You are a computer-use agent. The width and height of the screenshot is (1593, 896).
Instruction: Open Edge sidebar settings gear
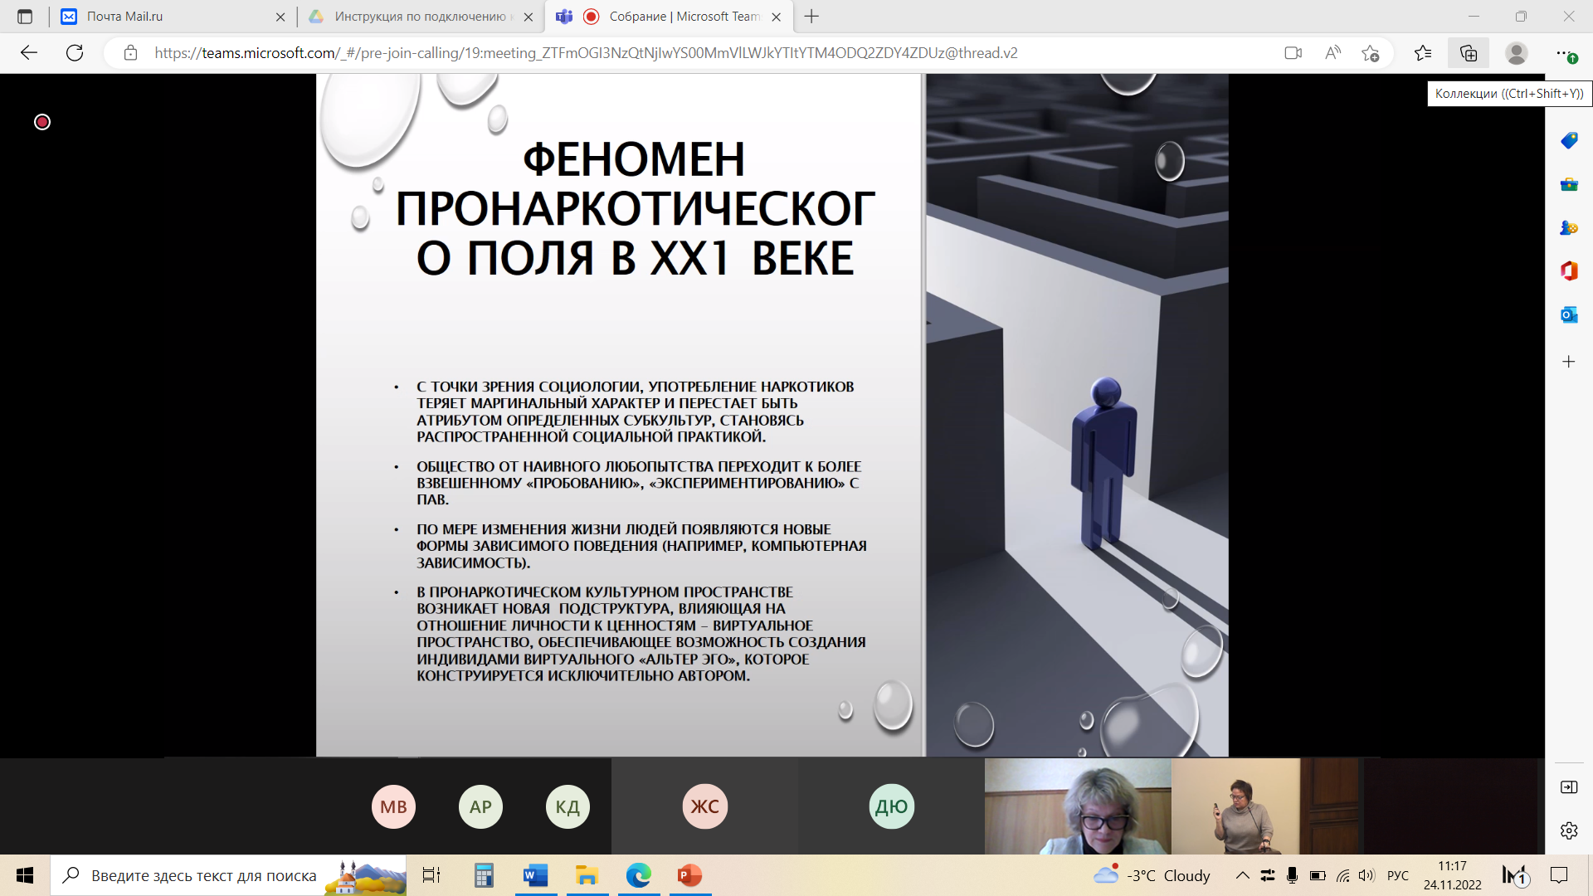pos(1569,830)
